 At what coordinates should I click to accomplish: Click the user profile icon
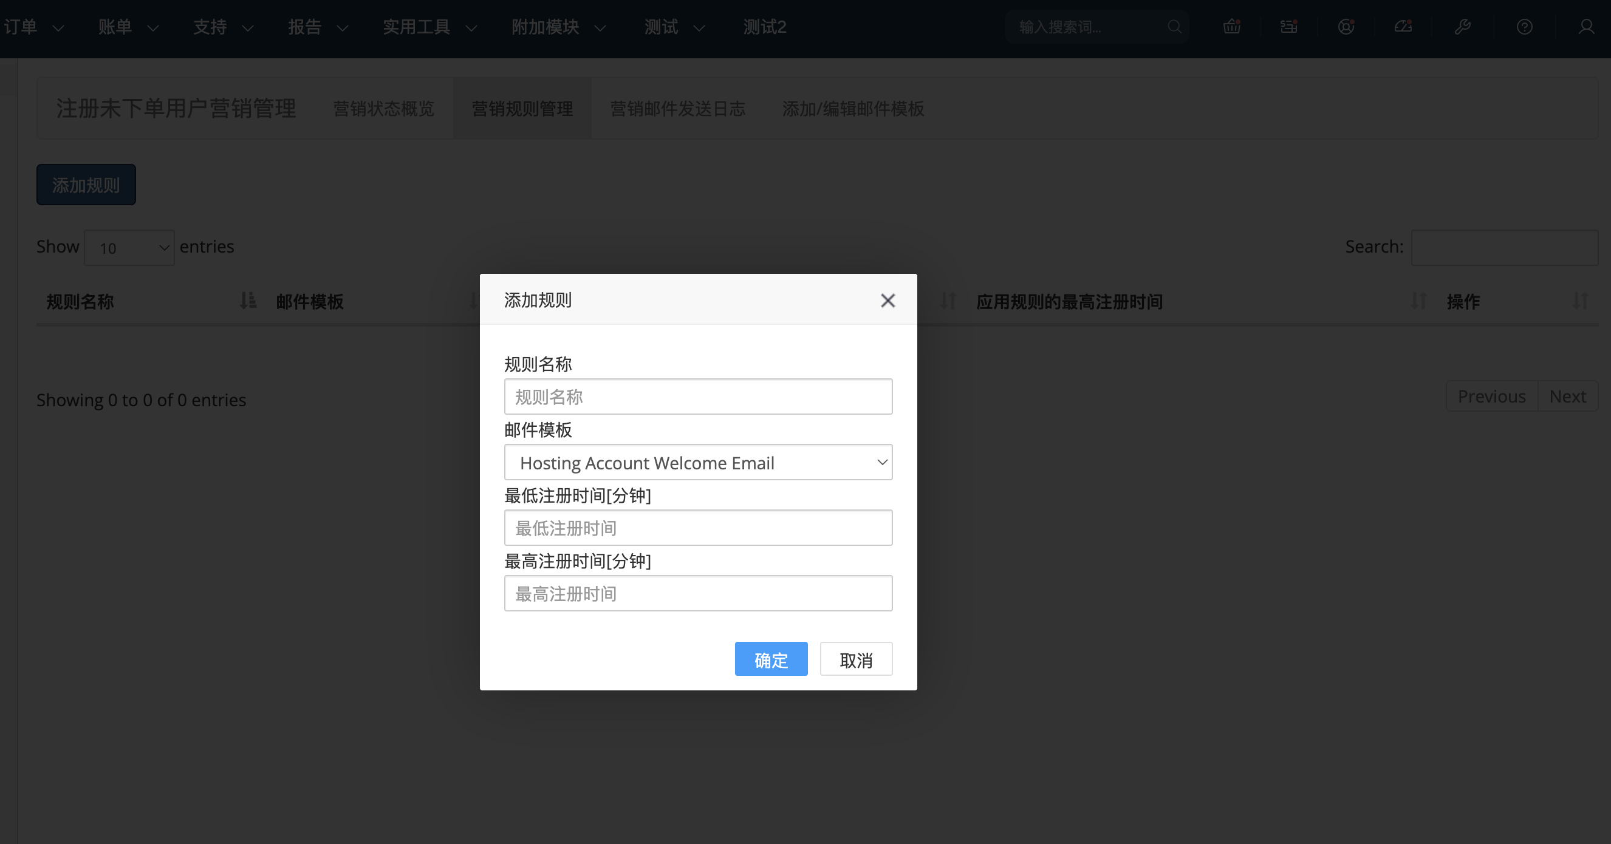coord(1586,27)
